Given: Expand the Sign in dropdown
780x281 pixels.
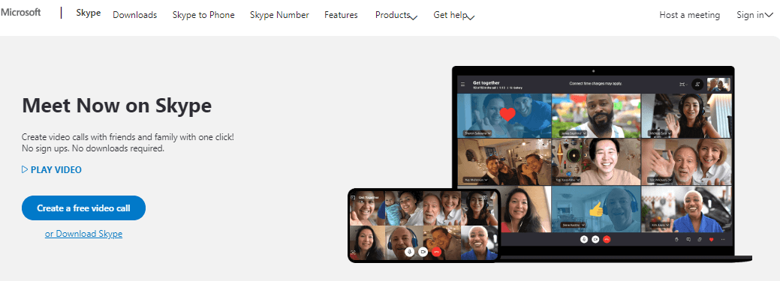Looking at the screenshot, I should 754,15.
